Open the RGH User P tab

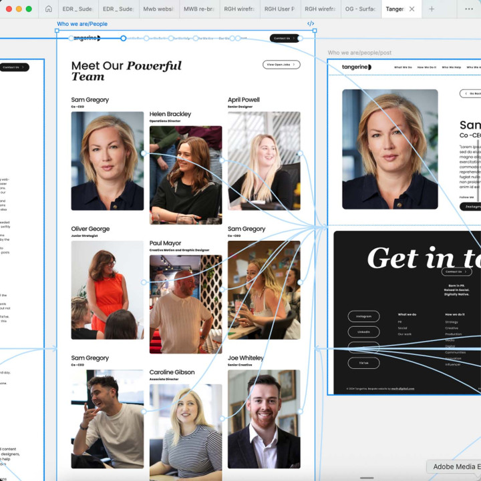[x=279, y=9]
